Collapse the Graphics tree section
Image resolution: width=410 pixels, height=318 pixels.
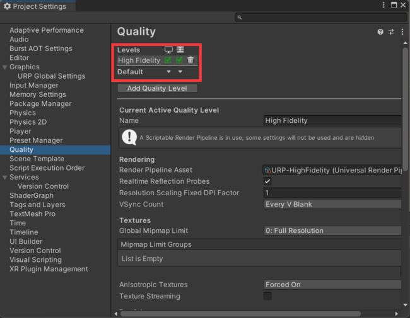tap(4, 67)
